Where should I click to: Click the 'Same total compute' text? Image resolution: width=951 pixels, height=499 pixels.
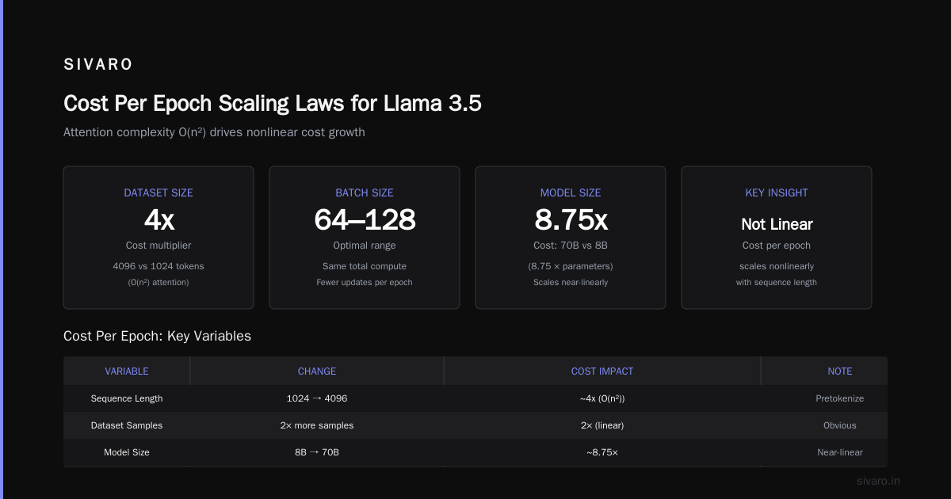[365, 266]
